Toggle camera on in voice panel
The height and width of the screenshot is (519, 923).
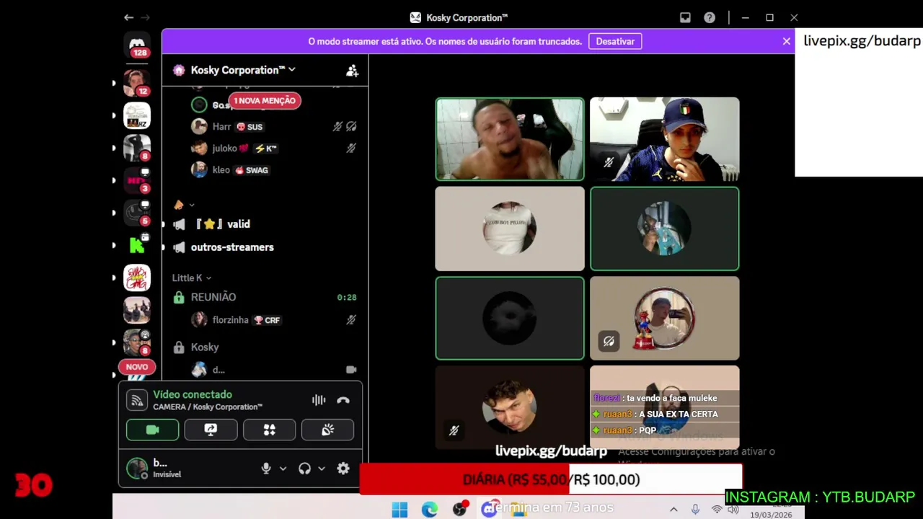coord(152,430)
